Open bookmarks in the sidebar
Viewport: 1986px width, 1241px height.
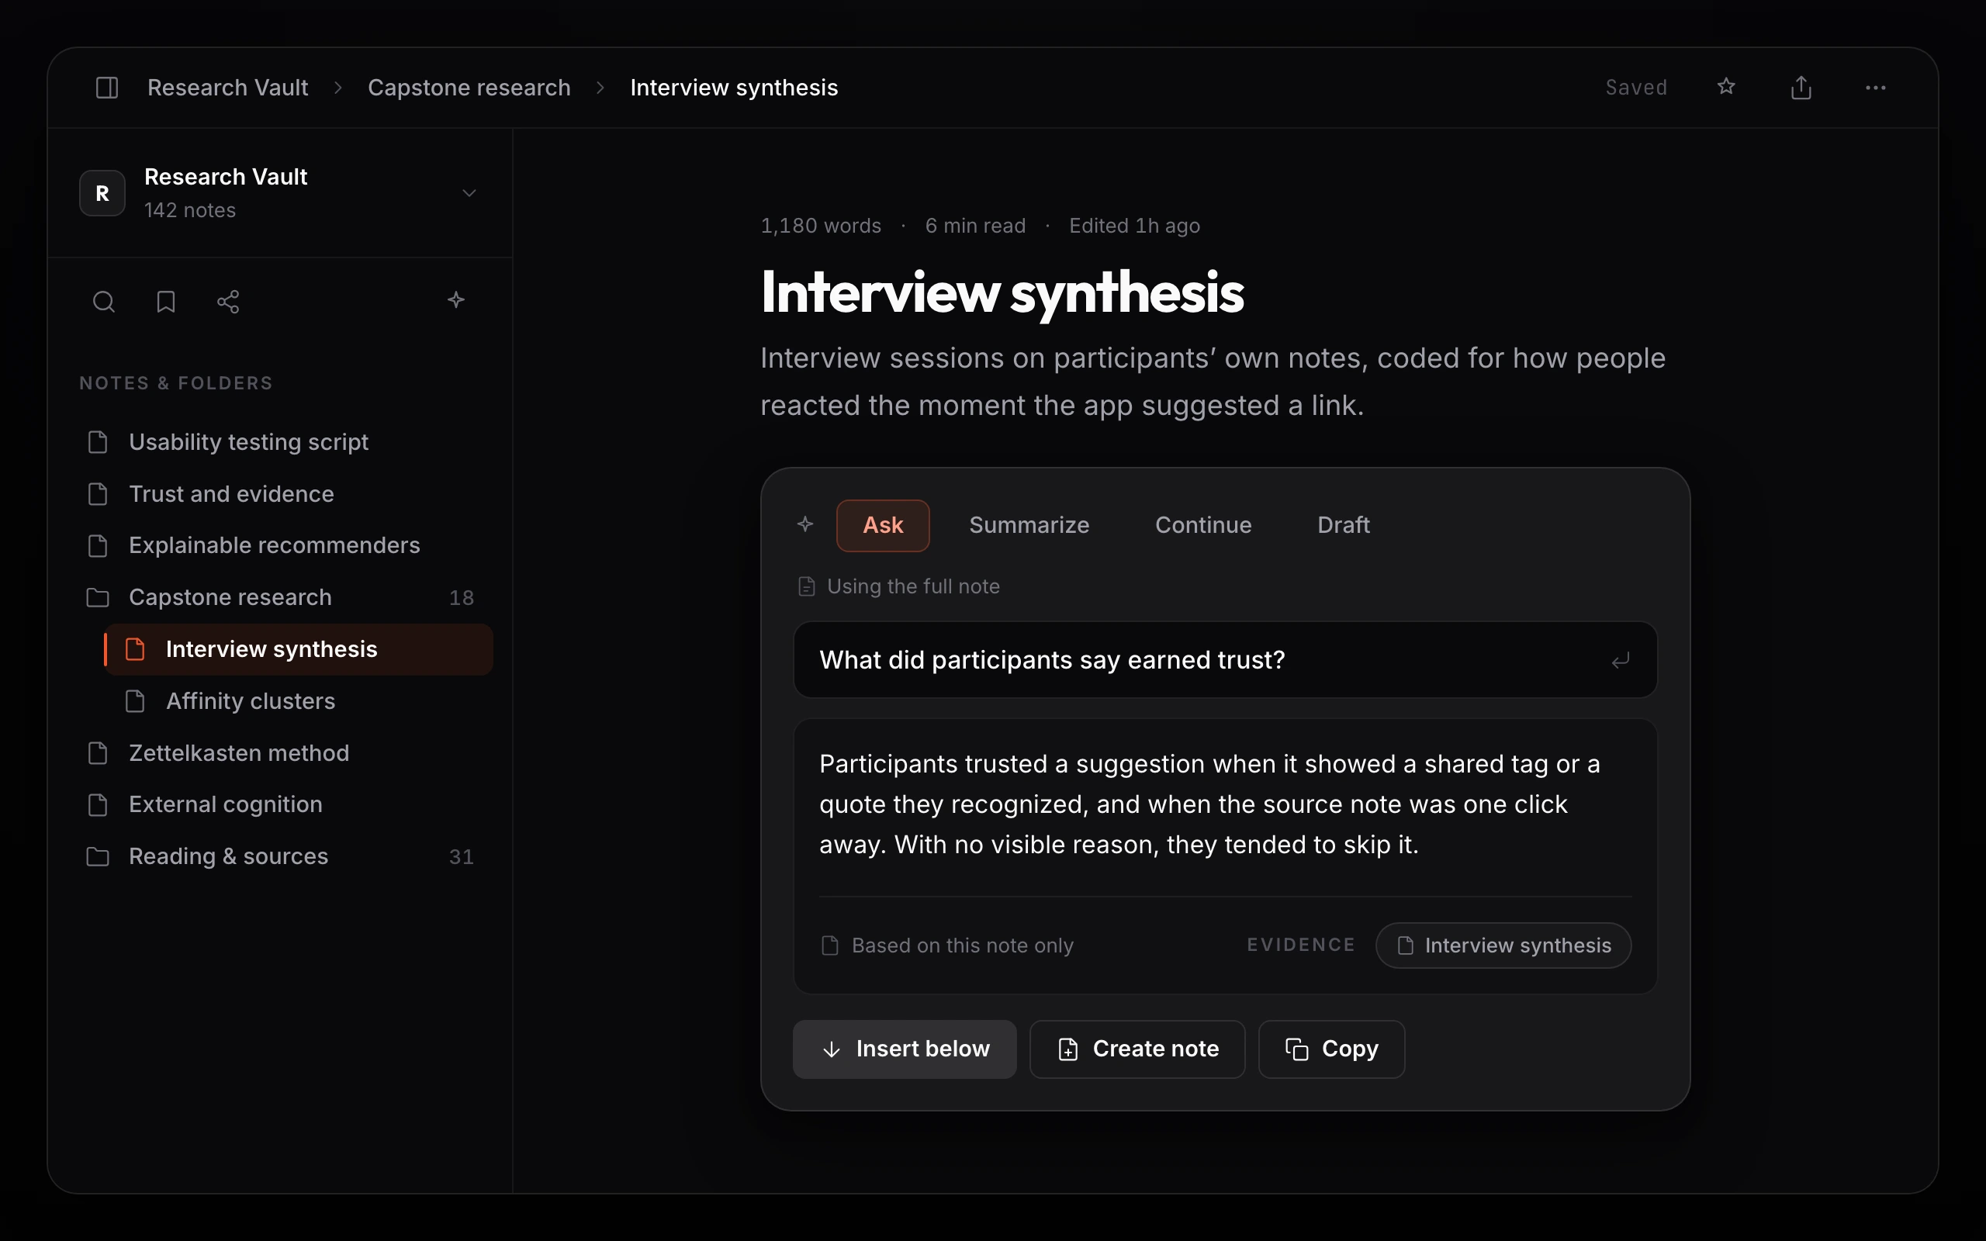pyautogui.click(x=166, y=301)
